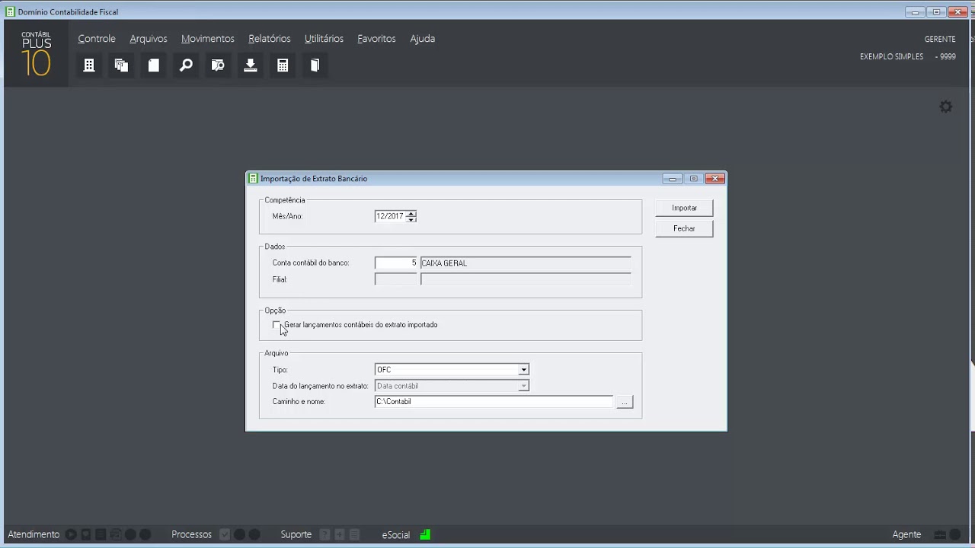The image size is (975, 548).
Task: Open the Movimentos menu
Action: pyautogui.click(x=208, y=39)
